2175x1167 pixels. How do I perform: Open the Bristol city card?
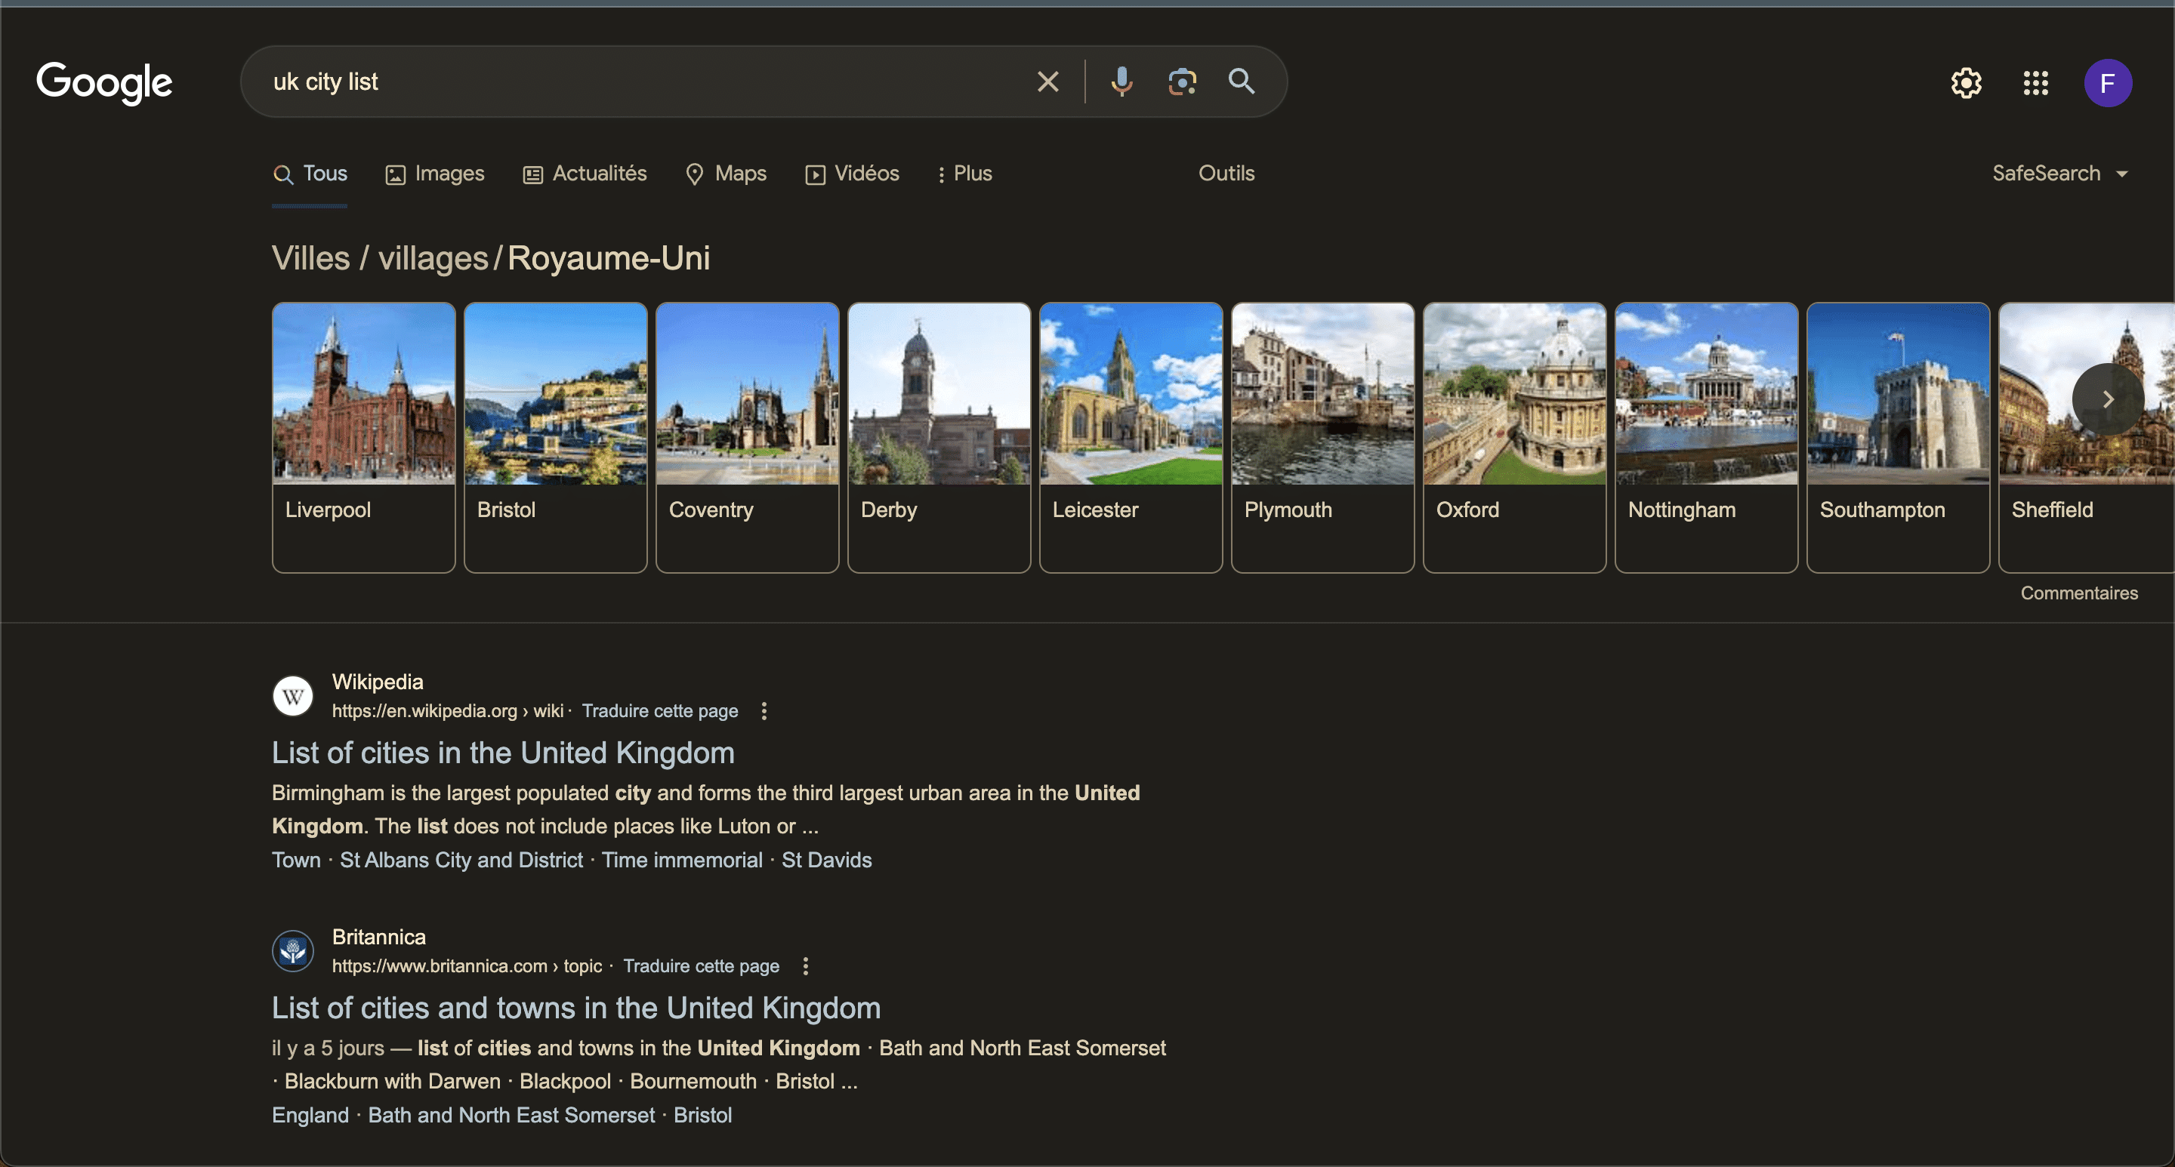556,437
